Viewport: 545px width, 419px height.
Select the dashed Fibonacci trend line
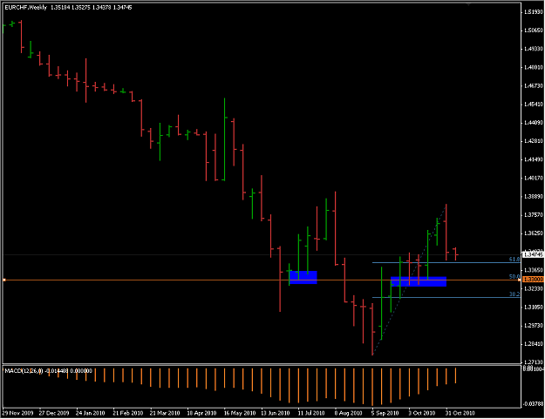(409, 280)
